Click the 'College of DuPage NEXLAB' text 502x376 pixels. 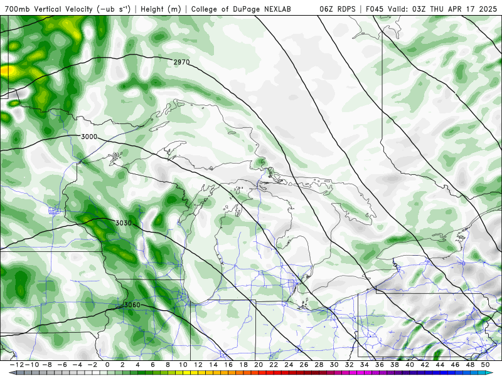[x=241, y=9]
